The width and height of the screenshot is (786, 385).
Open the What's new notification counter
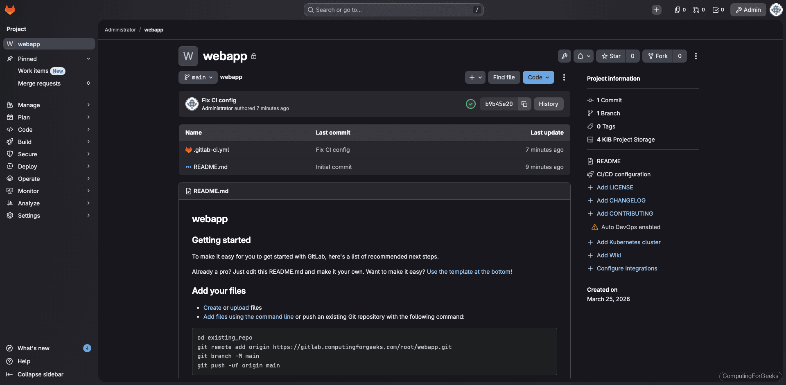[87, 348]
